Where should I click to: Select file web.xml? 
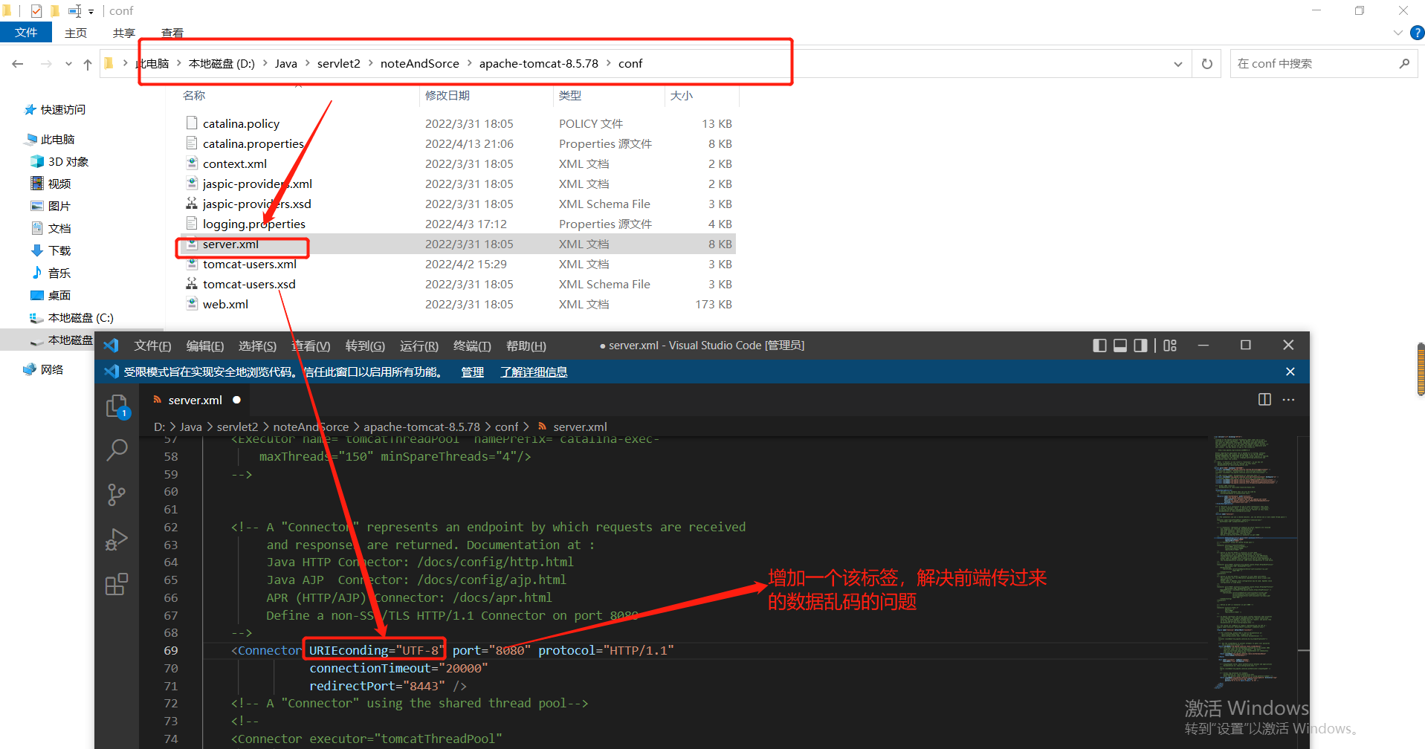point(225,304)
